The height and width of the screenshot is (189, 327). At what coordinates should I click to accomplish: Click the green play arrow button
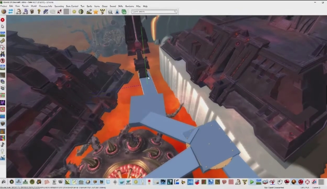pyautogui.click(x=252, y=182)
